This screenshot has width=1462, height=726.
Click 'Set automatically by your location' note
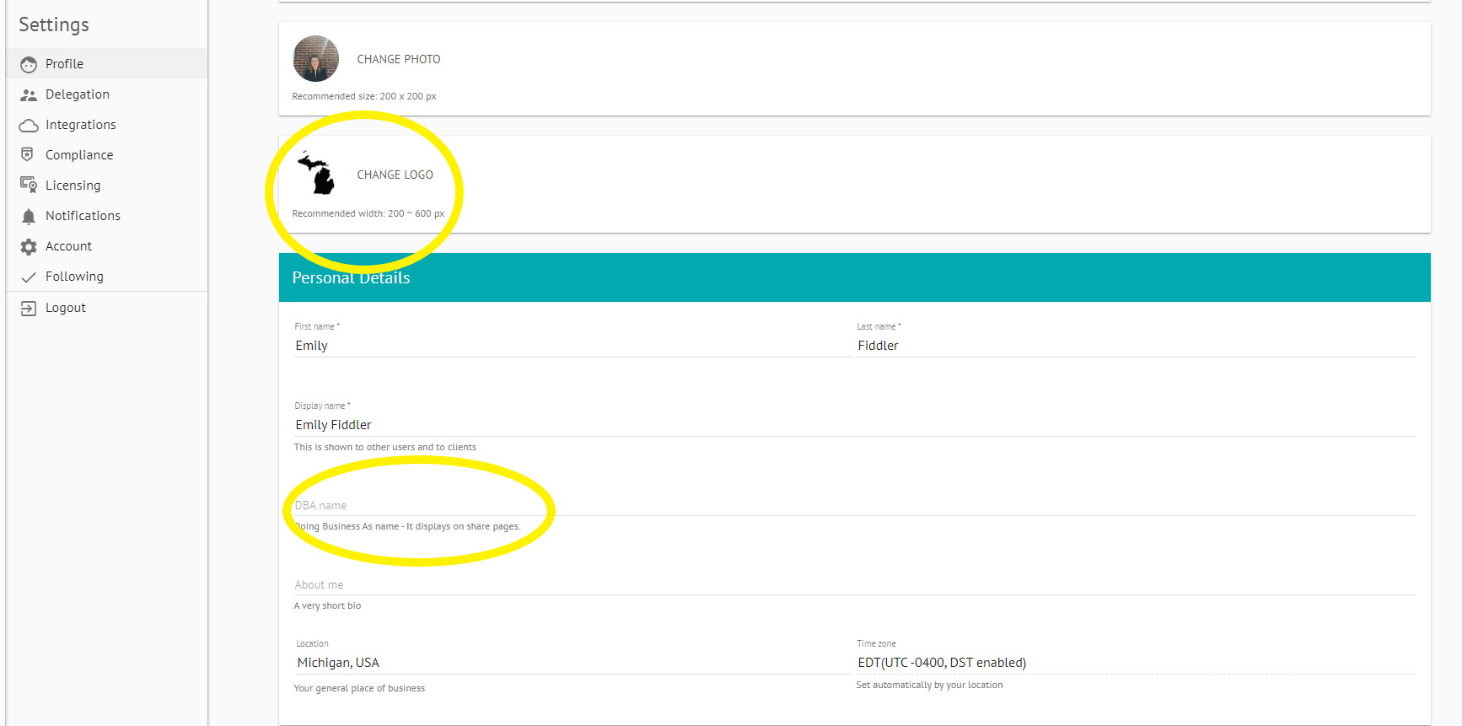[x=929, y=685]
